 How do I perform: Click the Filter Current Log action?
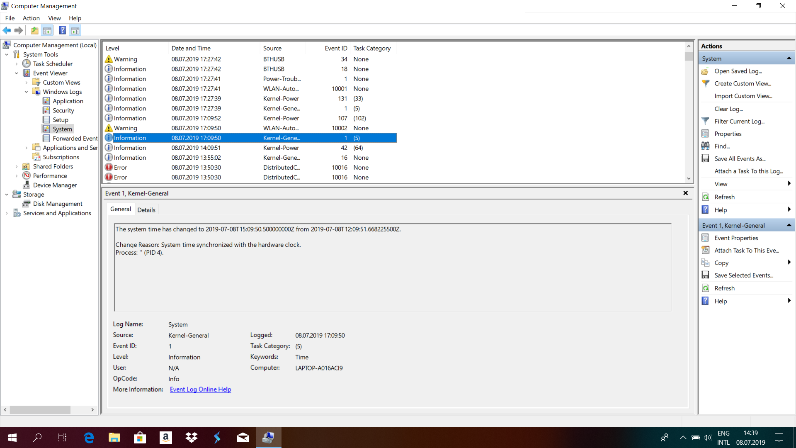click(x=739, y=121)
